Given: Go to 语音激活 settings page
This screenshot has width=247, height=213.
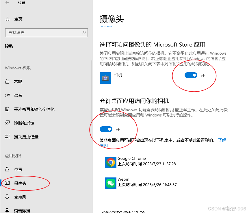Looking at the screenshot, I should click(x=22, y=211).
